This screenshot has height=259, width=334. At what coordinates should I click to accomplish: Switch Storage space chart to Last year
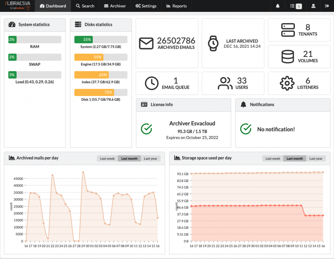[x=316, y=159]
